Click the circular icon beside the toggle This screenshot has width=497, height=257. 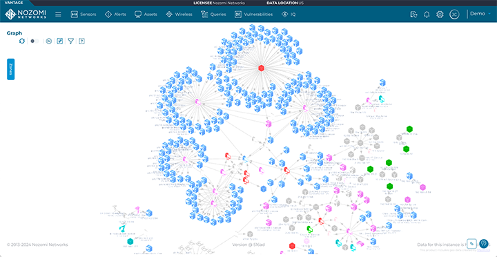49,41
